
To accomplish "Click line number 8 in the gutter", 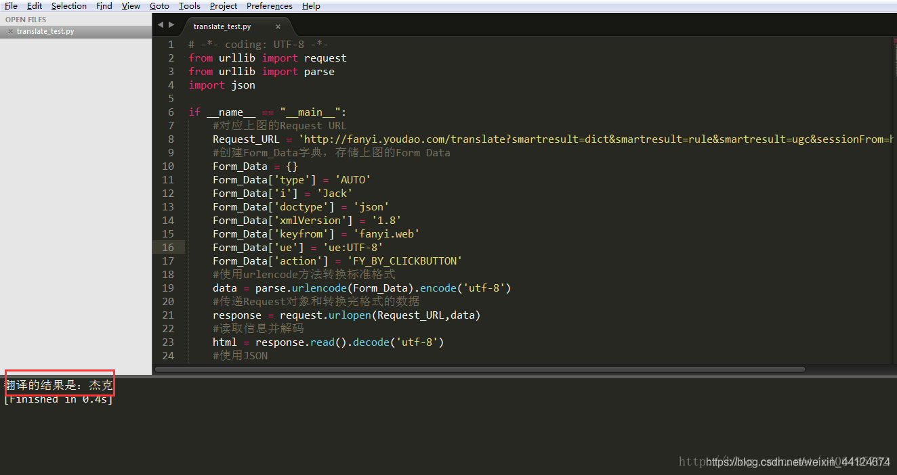I will point(171,139).
